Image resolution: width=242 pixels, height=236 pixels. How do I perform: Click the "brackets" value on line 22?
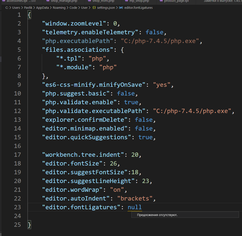(x=135, y=198)
